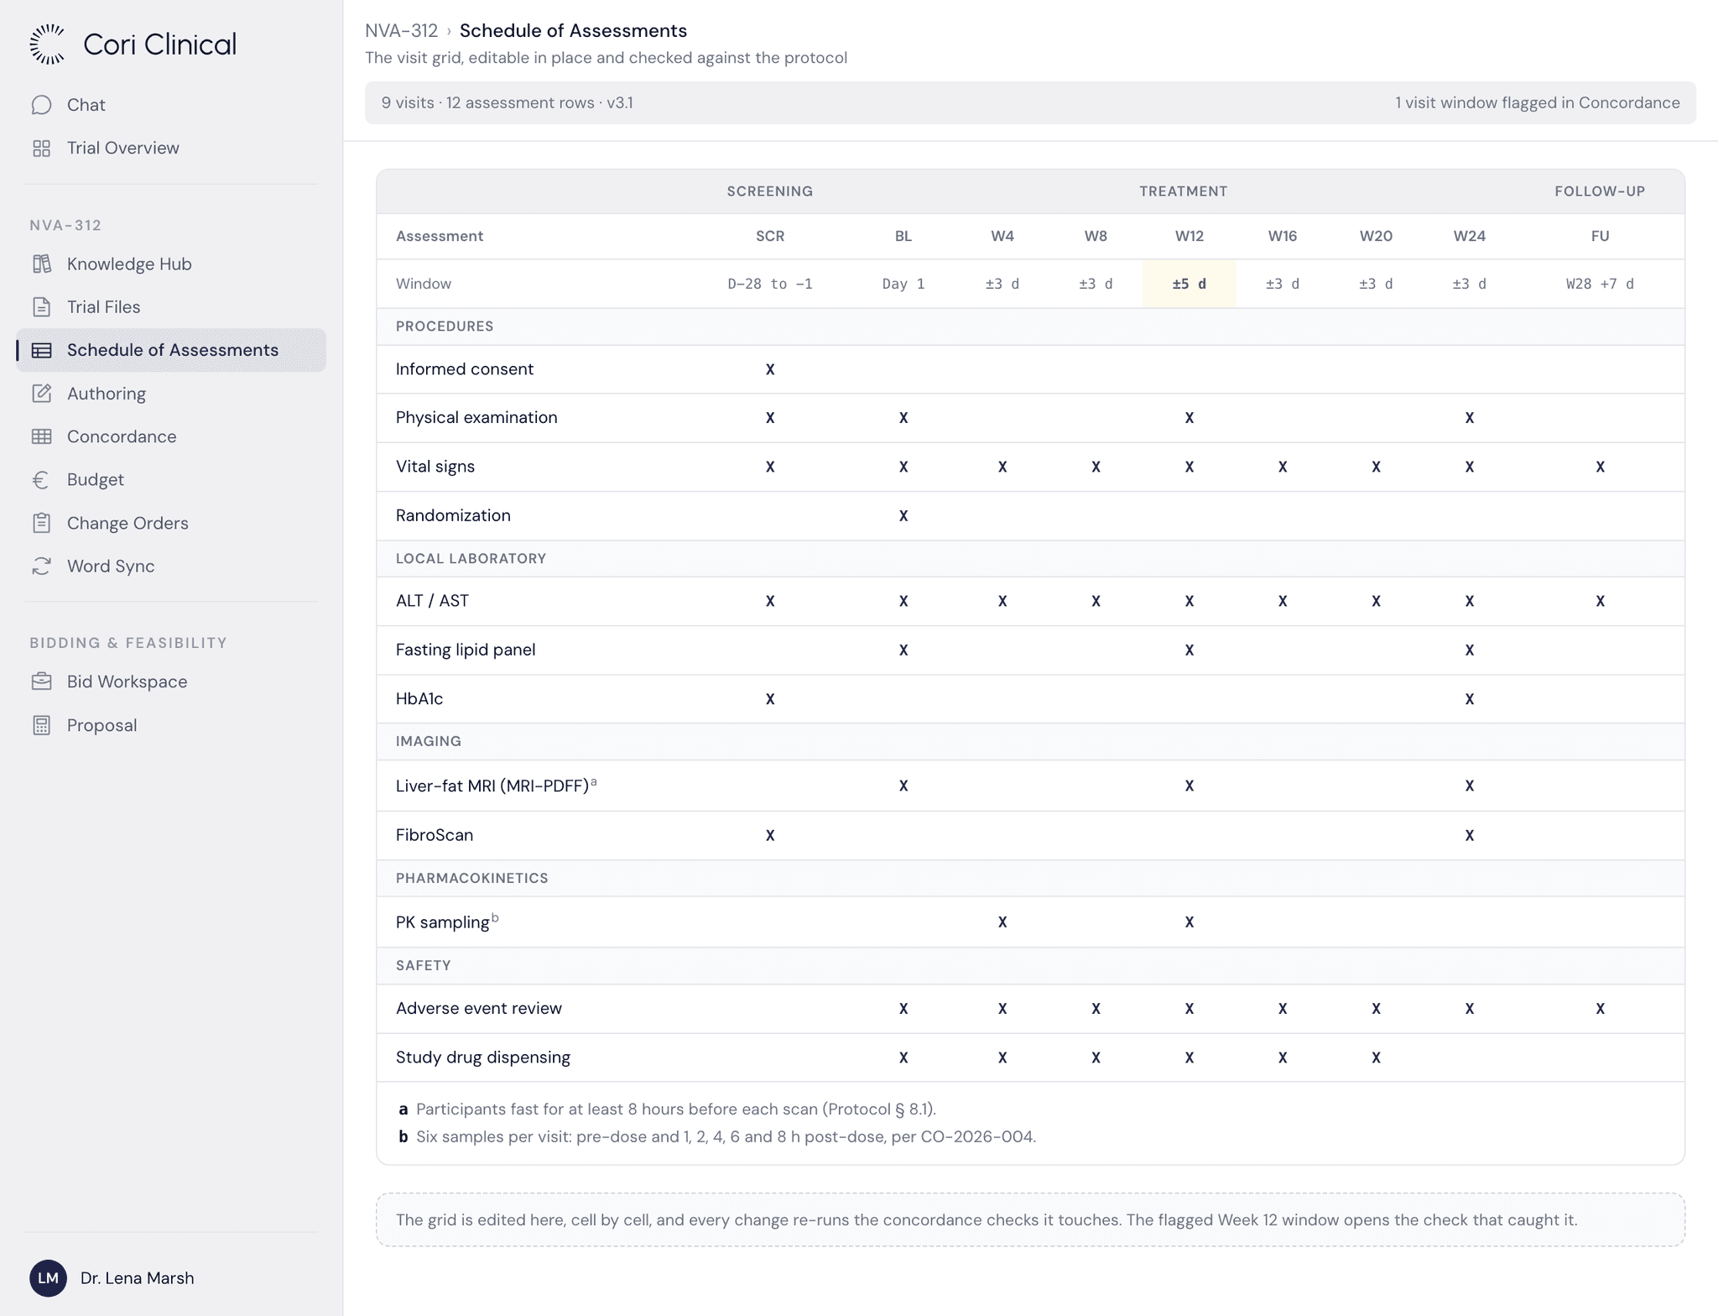Edit the 'W28 +7 d' follow-up window
The image size is (1718, 1316).
pos(1599,284)
